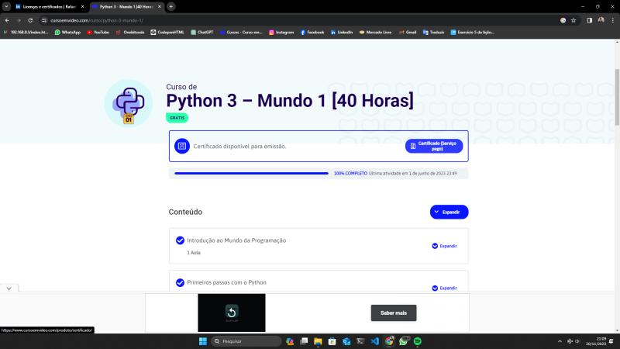Select the Python 3 – Mundo 1 browser tab
Viewport: 620px width, 349px height.
[x=126, y=7]
